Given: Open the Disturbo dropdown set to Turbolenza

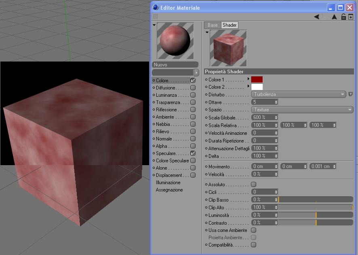Looking at the screenshot, I should (299, 94).
